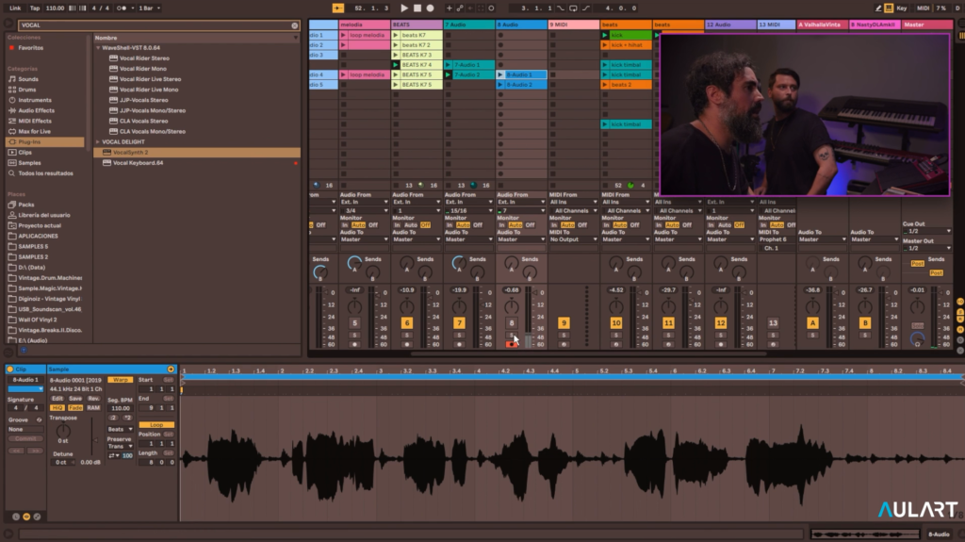Click the Arrangement Record button
This screenshot has height=542, width=965.
pyautogui.click(x=430, y=8)
